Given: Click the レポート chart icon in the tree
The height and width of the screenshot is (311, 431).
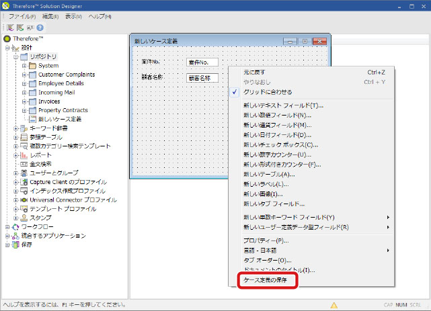Looking at the screenshot, I should (x=24, y=154).
